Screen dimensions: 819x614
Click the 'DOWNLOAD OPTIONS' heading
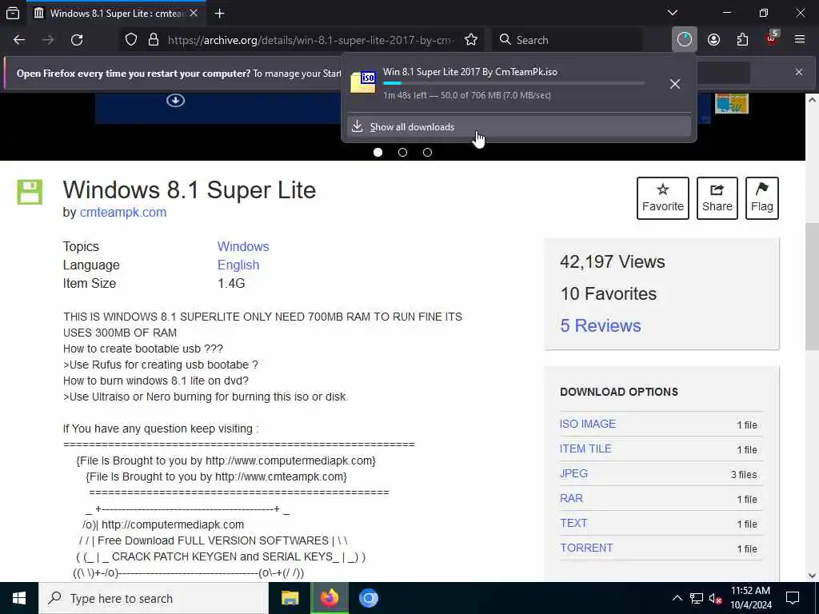(619, 392)
